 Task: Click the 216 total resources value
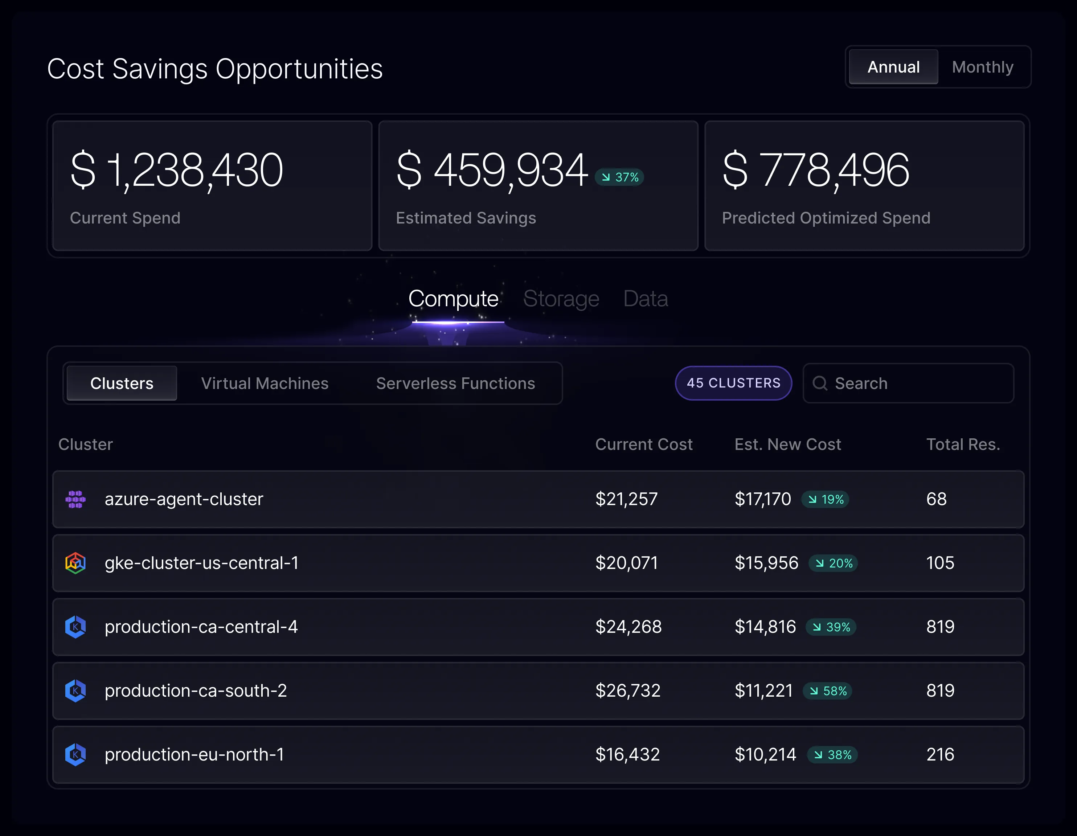(x=941, y=755)
